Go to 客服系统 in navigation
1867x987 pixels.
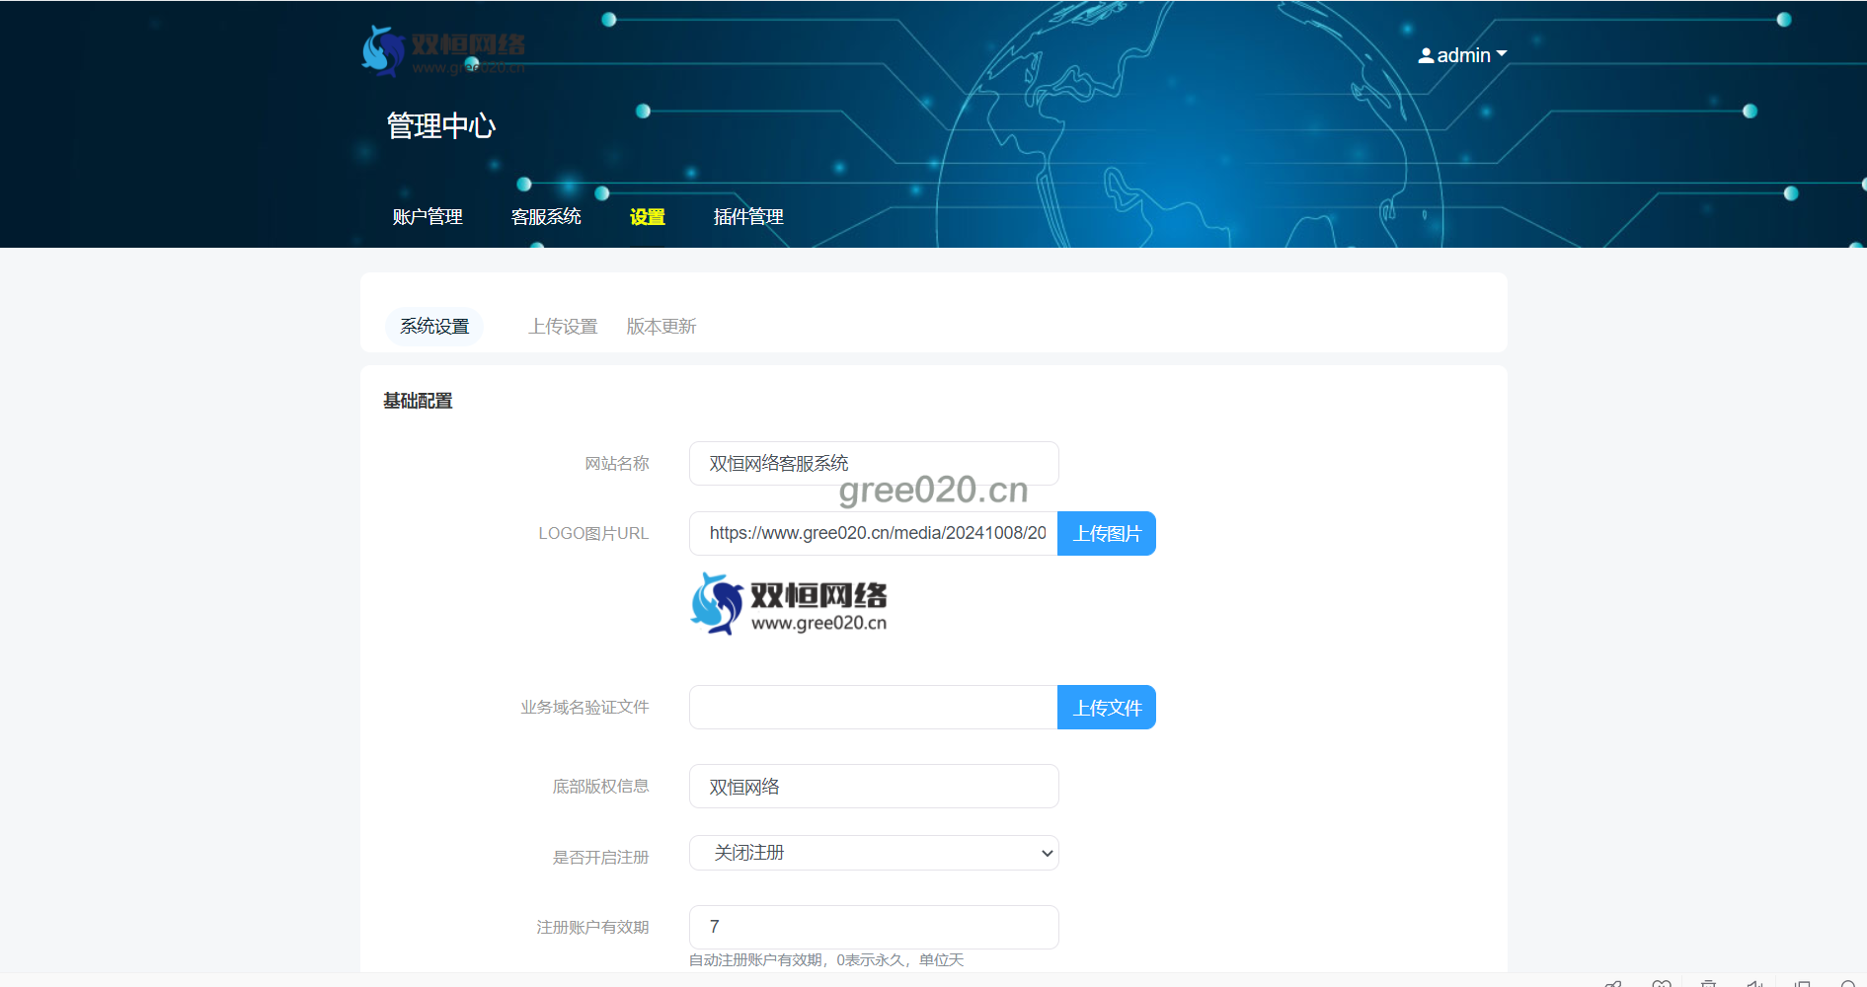pos(546,217)
